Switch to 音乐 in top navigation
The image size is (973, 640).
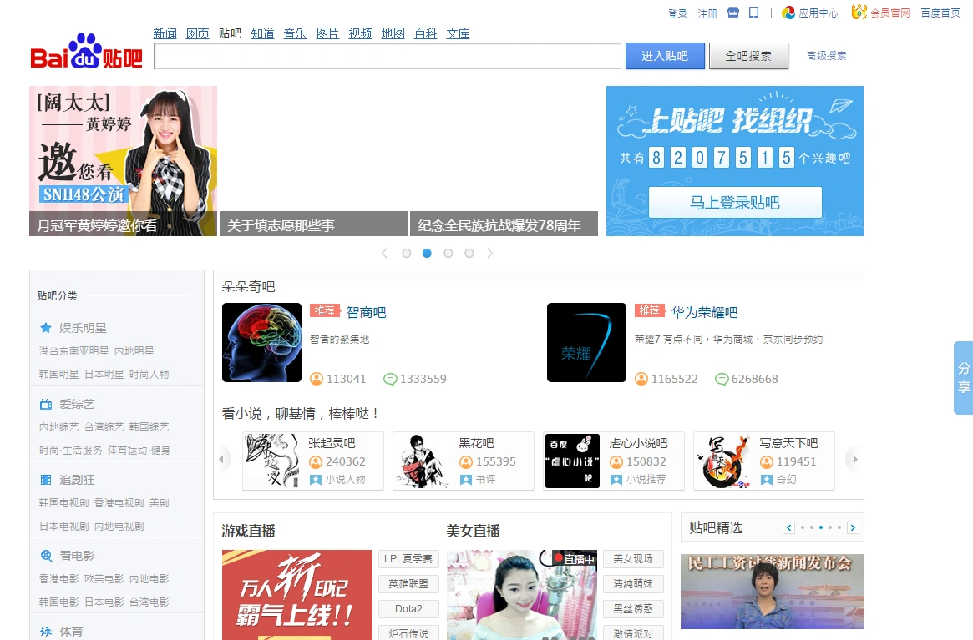tap(296, 33)
